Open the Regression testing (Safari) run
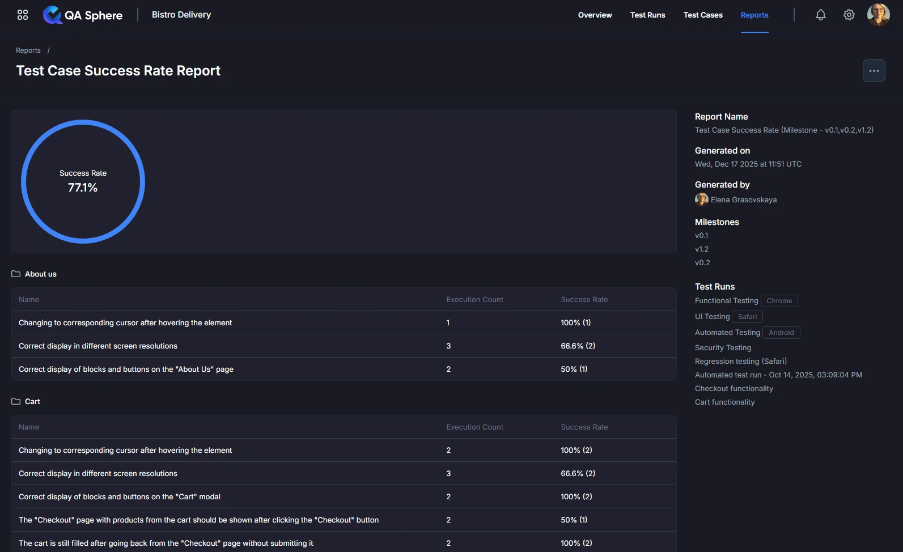The image size is (903, 552). click(x=740, y=361)
